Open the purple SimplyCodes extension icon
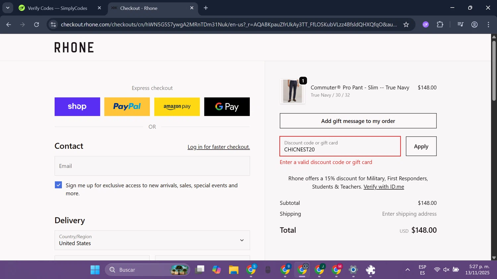This screenshot has width=497, height=279. coord(426,24)
